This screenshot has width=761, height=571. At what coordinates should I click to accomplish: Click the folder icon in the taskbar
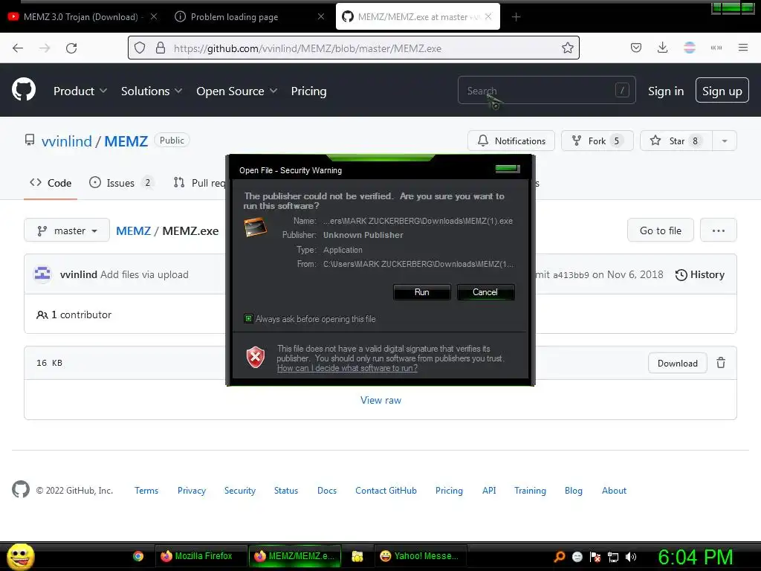click(x=357, y=556)
